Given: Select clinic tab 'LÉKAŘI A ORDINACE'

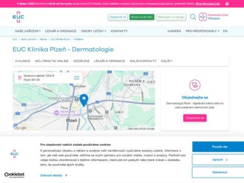Looking at the screenshot, I should click(x=109, y=61).
